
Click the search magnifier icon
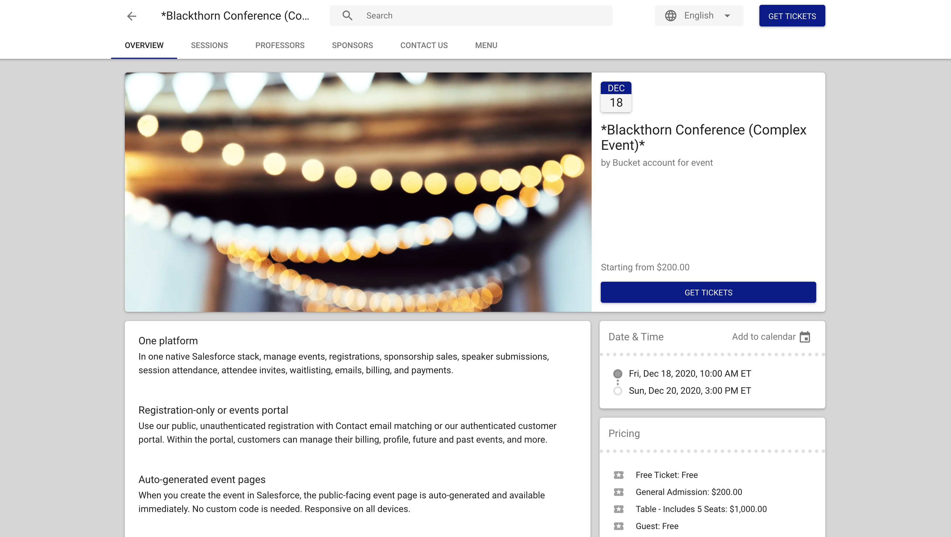tap(347, 16)
